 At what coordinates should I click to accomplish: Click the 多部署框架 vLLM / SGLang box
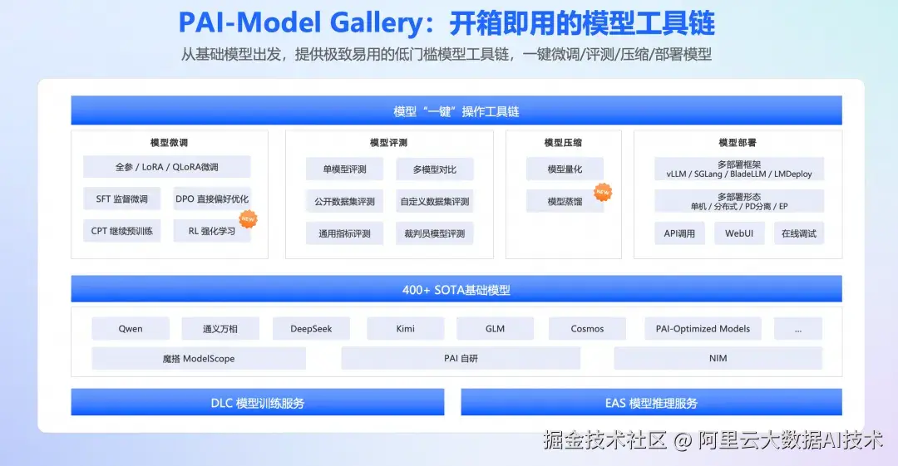click(x=739, y=169)
